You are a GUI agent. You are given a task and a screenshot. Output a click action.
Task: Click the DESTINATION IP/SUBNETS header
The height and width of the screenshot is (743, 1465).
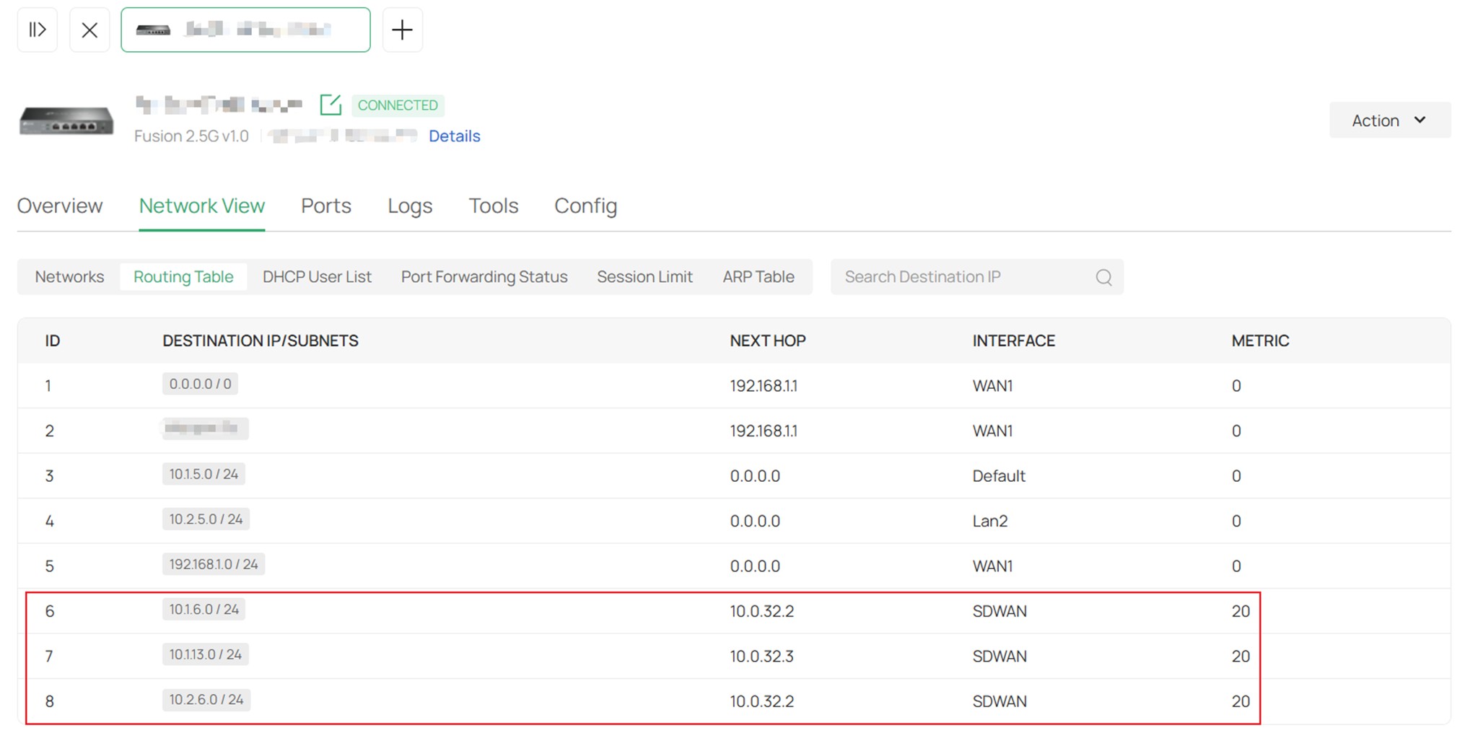click(261, 341)
